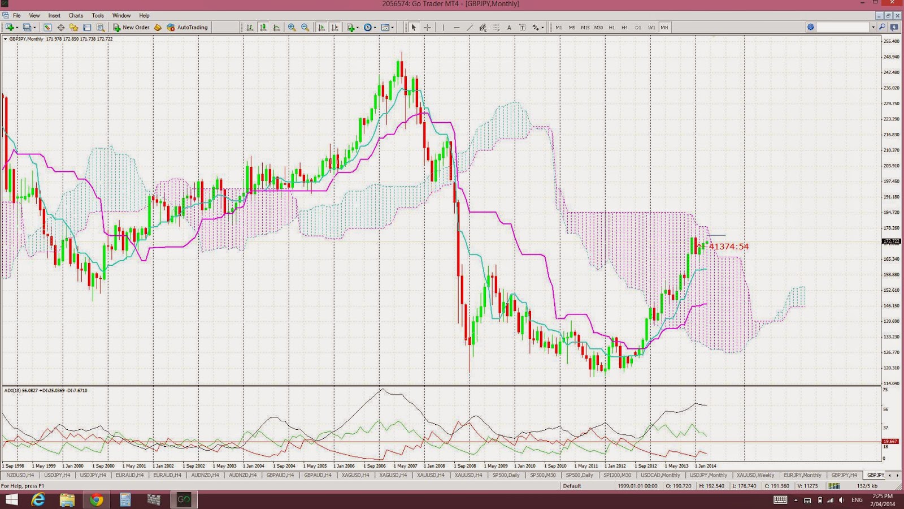Expand the GBPJPY,Monthly chart title triangle
Viewport: 904px width, 509px height.
pyautogui.click(x=6, y=39)
